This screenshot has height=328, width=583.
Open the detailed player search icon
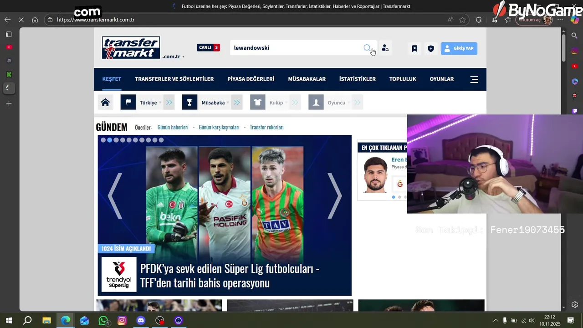tap(385, 48)
